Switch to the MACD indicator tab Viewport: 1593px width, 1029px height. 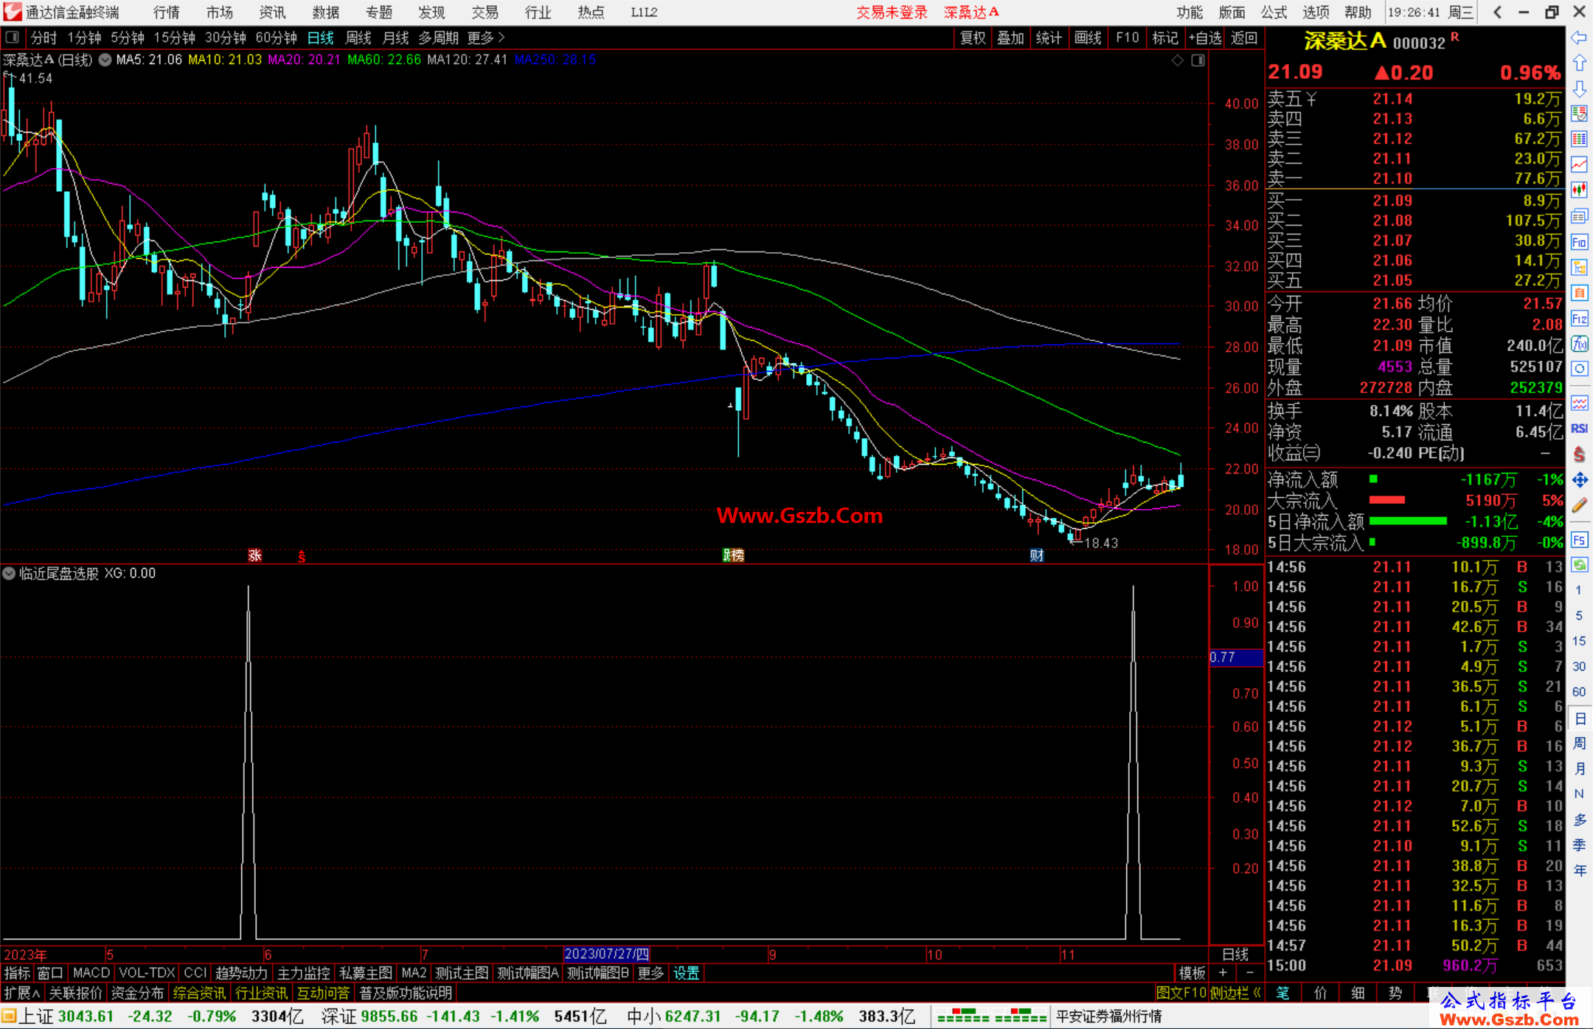coord(91,973)
